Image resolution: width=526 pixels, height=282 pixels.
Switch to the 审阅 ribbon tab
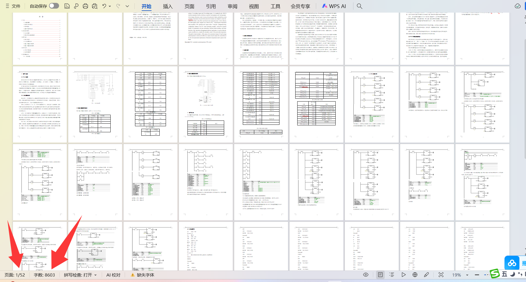(232, 6)
